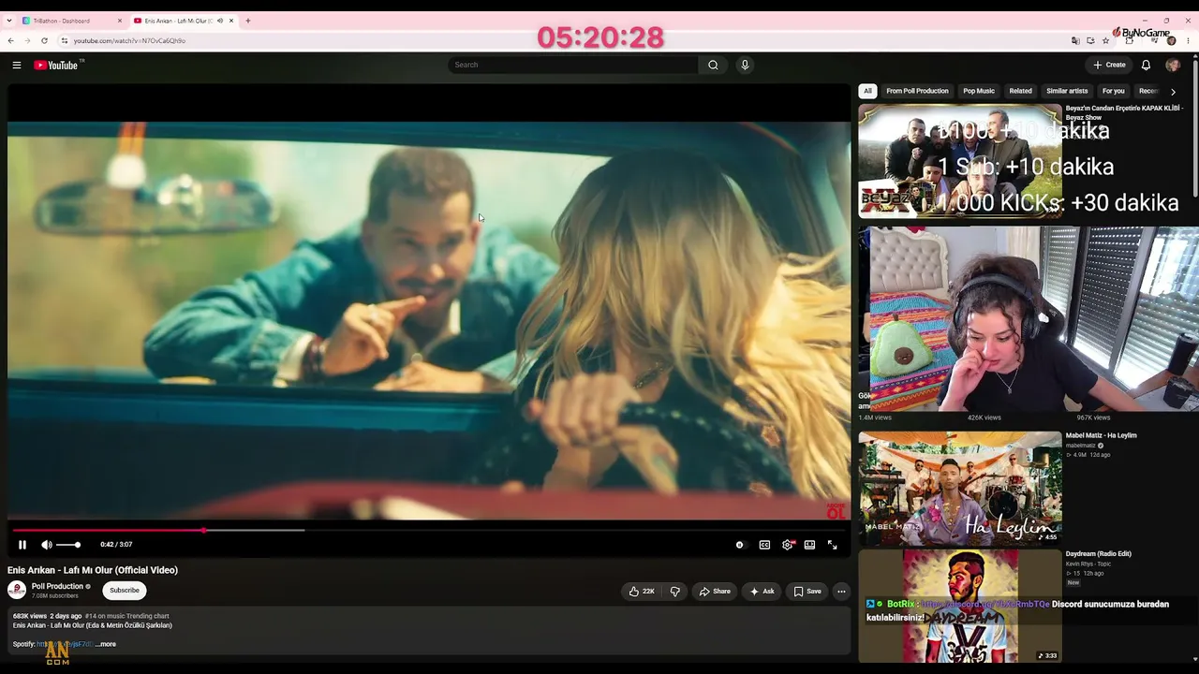Open the YouTube account avatar menu
Screen dimensions: 1199x674
(1172, 65)
